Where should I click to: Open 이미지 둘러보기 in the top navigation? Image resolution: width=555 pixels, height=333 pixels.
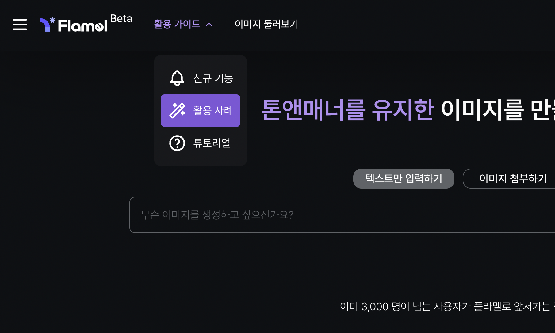coord(266,24)
